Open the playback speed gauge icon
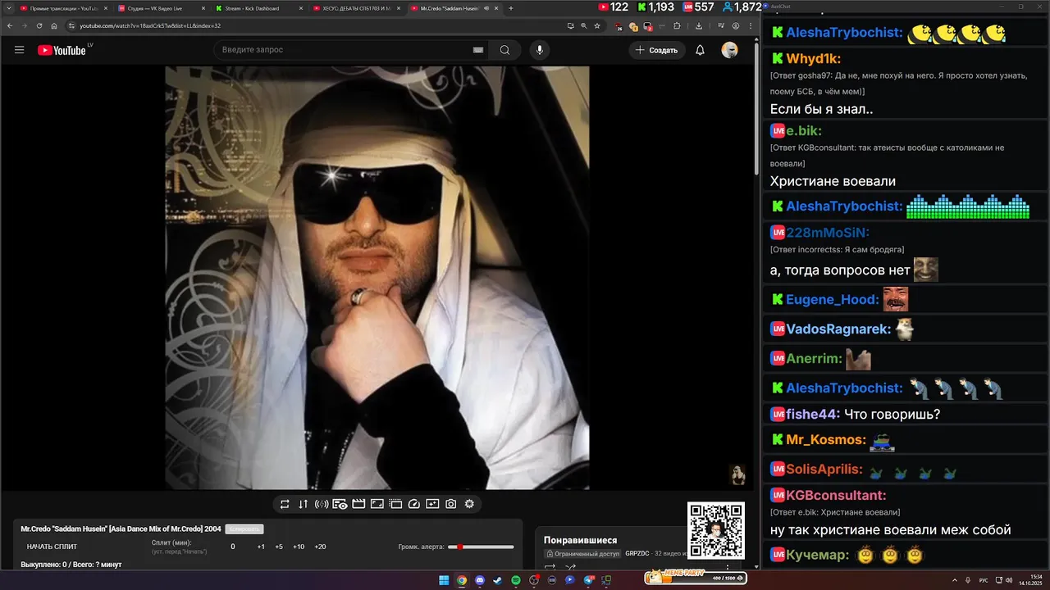The height and width of the screenshot is (590, 1050). tap(414, 504)
